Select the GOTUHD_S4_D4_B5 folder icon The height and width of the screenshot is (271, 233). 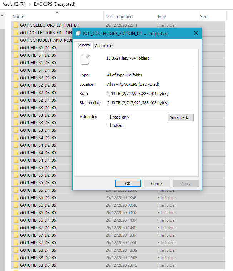click(x=16, y=160)
